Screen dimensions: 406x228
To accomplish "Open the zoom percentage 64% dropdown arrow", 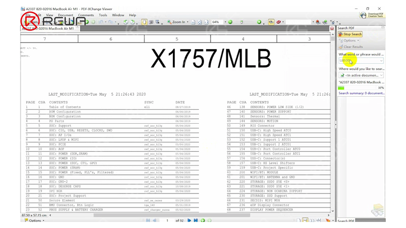I will click(x=225, y=22).
